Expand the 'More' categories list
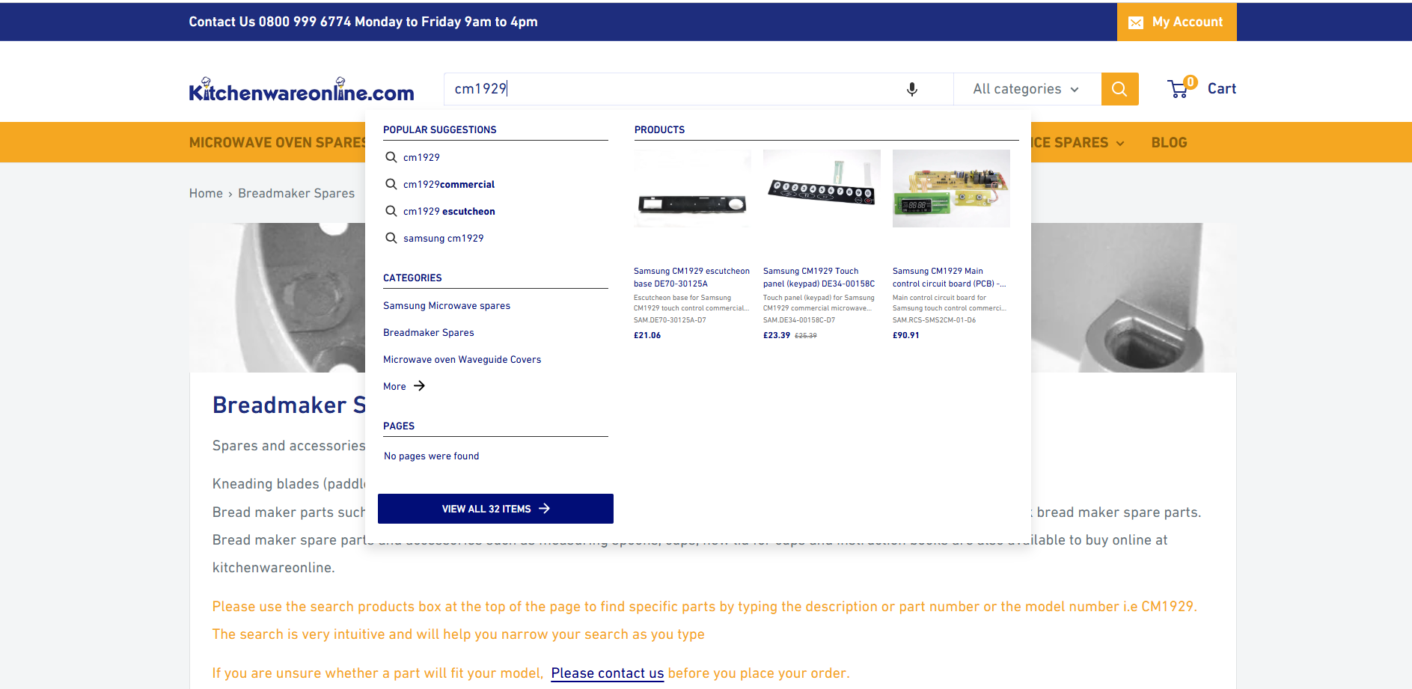 click(x=394, y=386)
